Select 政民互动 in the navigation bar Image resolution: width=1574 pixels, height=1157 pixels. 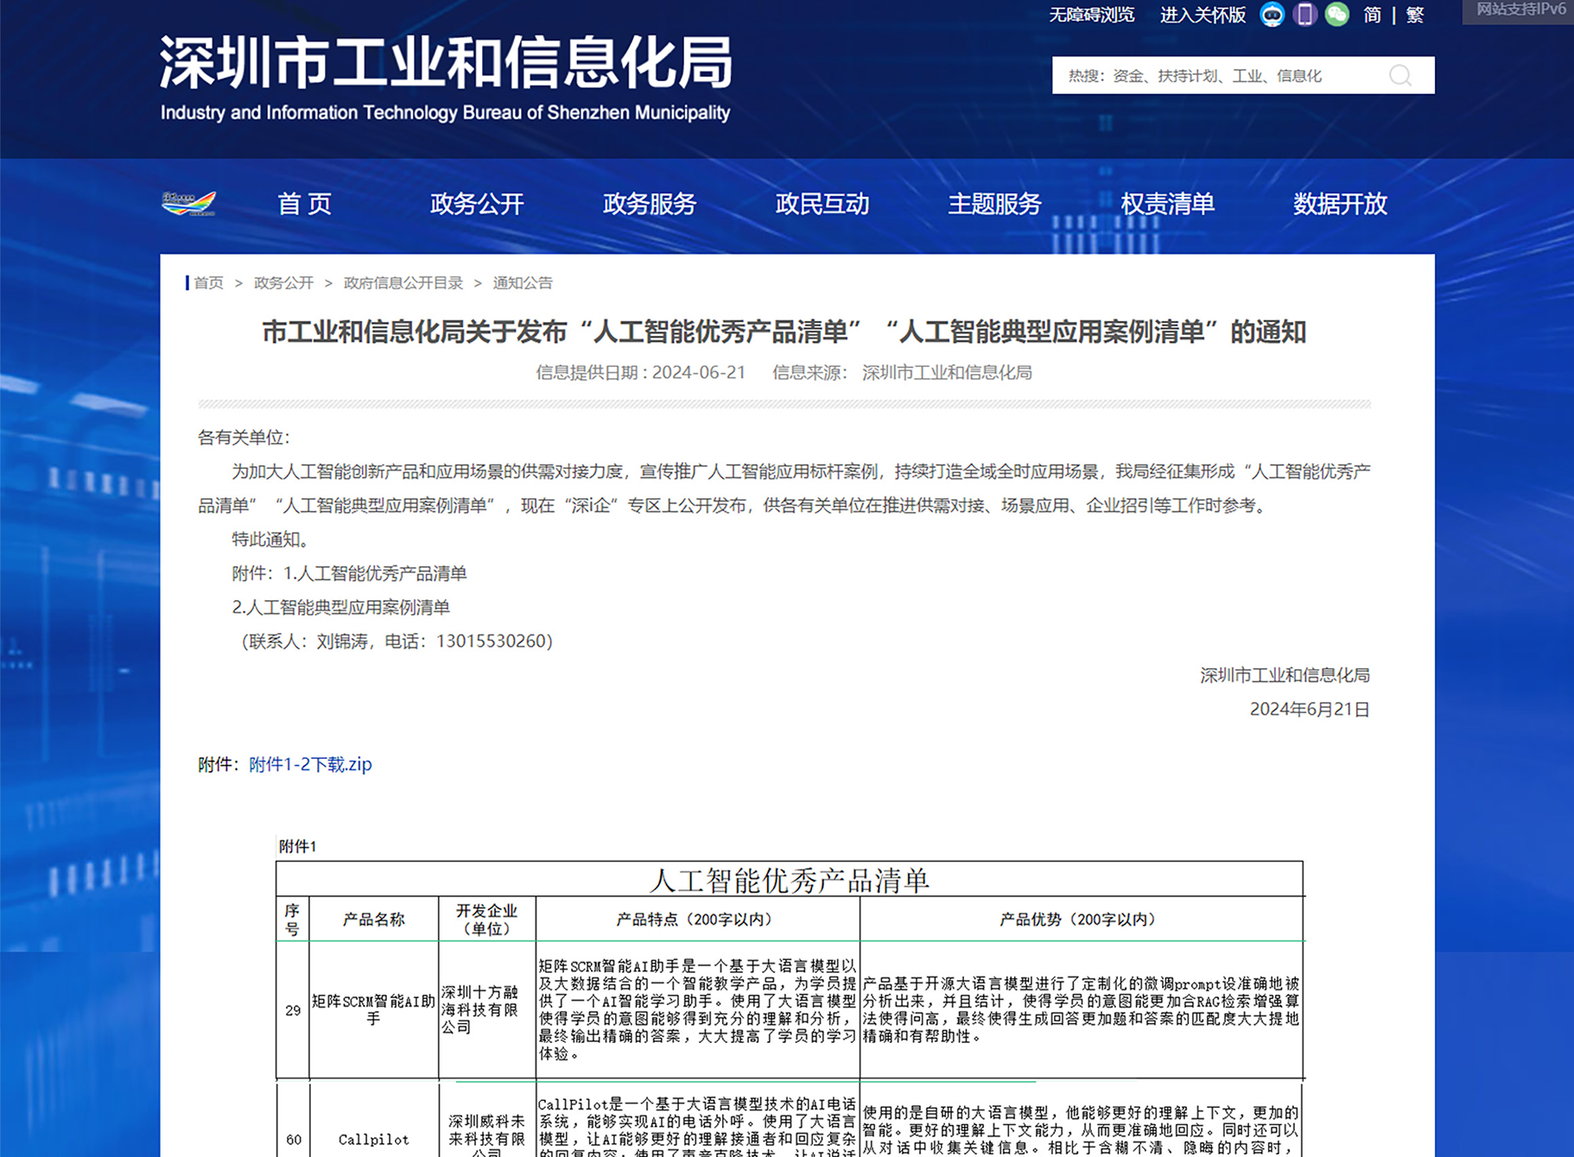pos(822,204)
